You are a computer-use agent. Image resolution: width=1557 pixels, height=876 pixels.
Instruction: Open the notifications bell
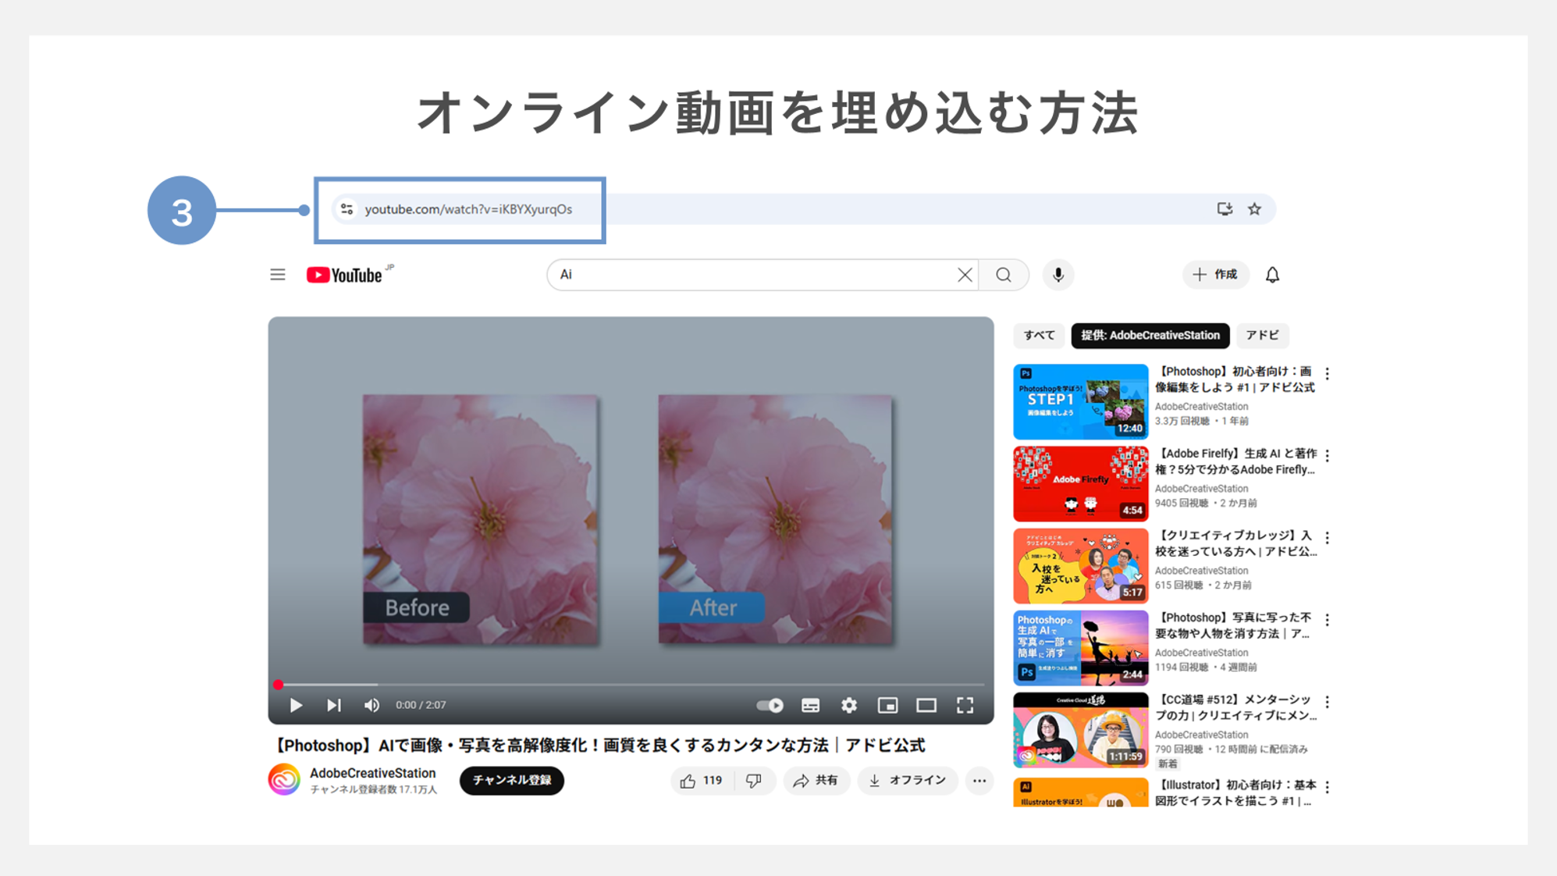(x=1272, y=275)
